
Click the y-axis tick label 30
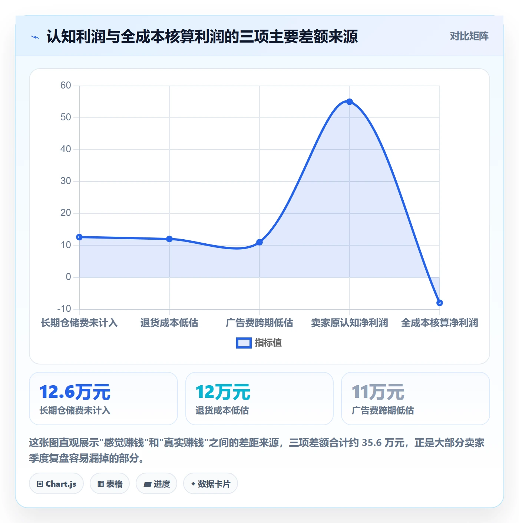click(66, 181)
